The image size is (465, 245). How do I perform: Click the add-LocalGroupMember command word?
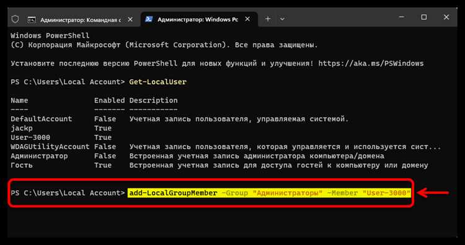(x=173, y=193)
